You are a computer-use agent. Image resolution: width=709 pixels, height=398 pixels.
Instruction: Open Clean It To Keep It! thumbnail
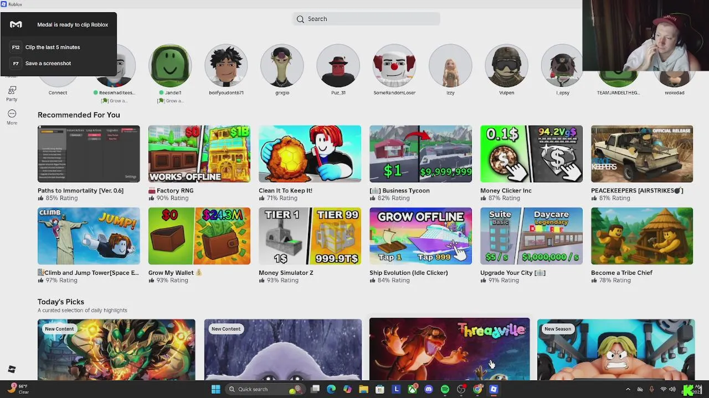point(310,154)
